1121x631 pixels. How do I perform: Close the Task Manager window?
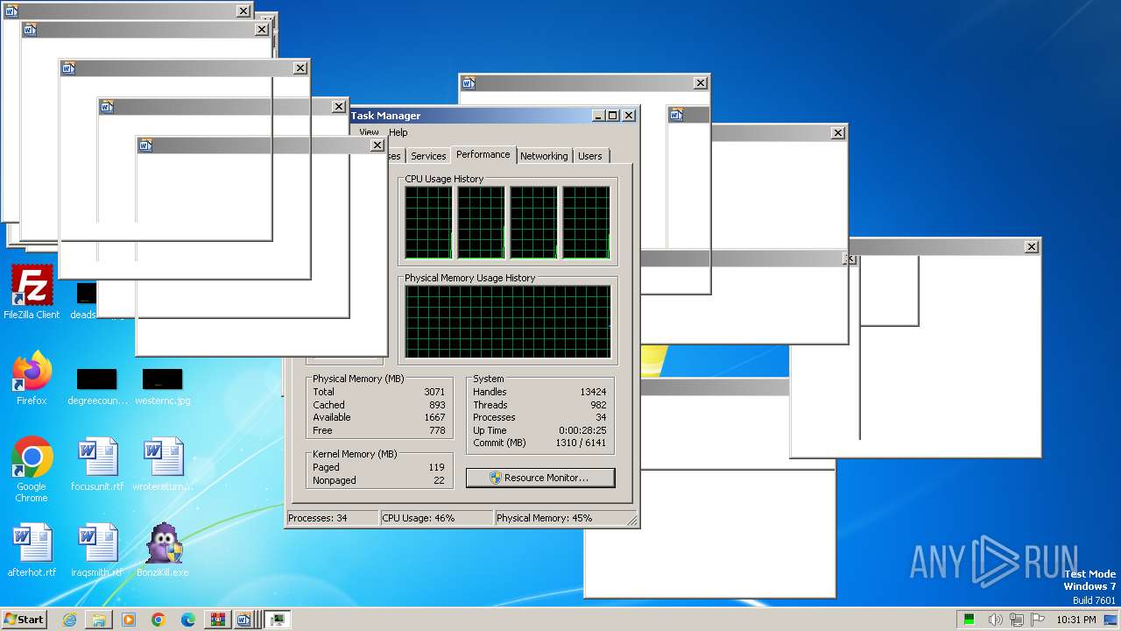(x=629, y=116)
